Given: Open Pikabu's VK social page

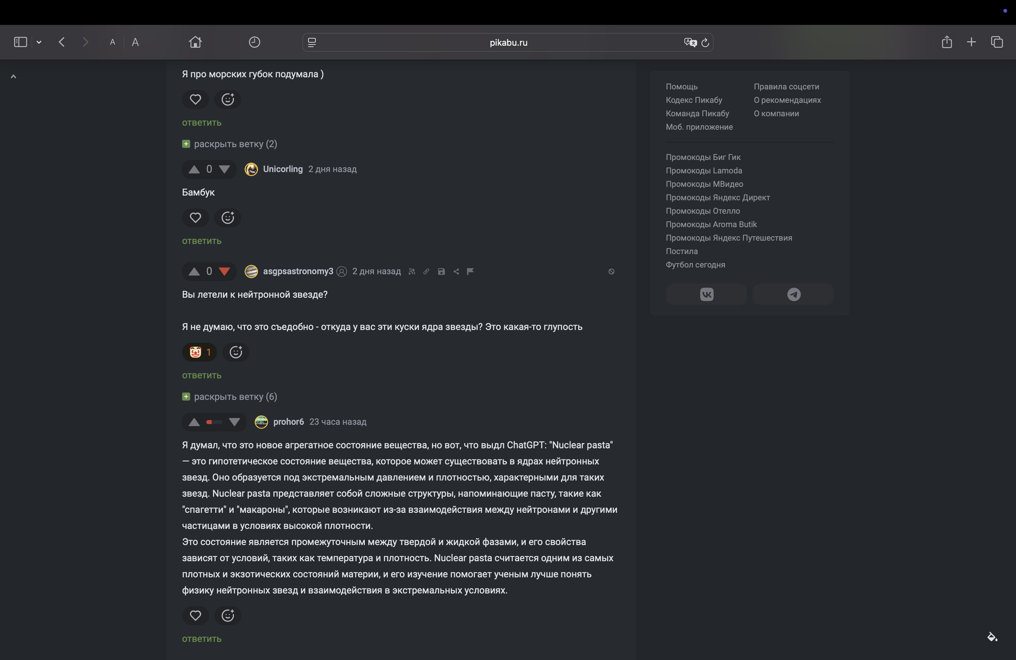Looking at the screenshot, I should tap(706, 295).
